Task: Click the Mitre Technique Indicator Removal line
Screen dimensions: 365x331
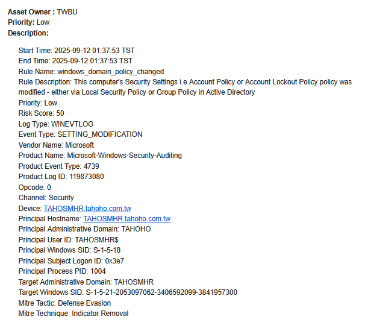Action: tap(73, 314)
